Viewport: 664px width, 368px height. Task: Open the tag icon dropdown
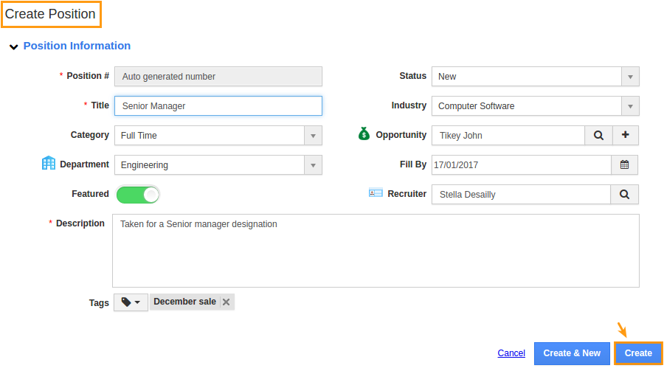[x=131, y=302]
